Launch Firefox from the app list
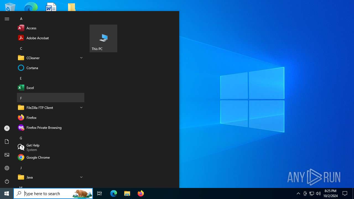The height and width of the screenshot is (199, 354). pyautogui.click(x=51, y=117)
